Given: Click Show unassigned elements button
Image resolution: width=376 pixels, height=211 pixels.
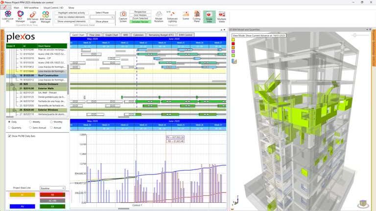Looking at the screenshot, I should [x=71, y=21].
